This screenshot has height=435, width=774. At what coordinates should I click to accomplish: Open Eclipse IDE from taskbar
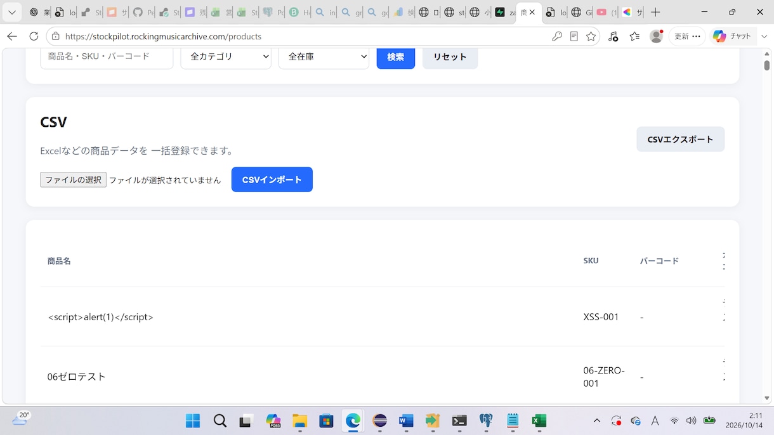click(379, 421)
